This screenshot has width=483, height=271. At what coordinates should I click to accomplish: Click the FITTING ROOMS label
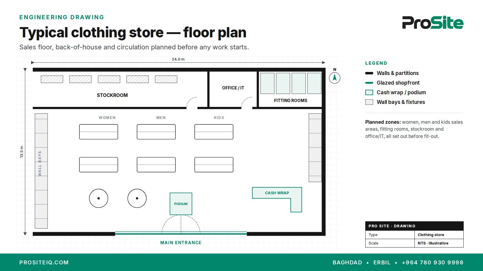(x=291, y=101)
